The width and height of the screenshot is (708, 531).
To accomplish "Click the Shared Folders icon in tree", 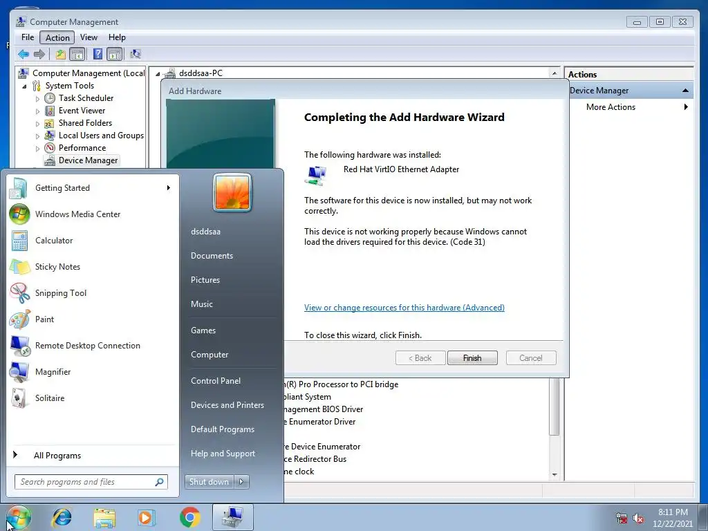I will [50, 123].
